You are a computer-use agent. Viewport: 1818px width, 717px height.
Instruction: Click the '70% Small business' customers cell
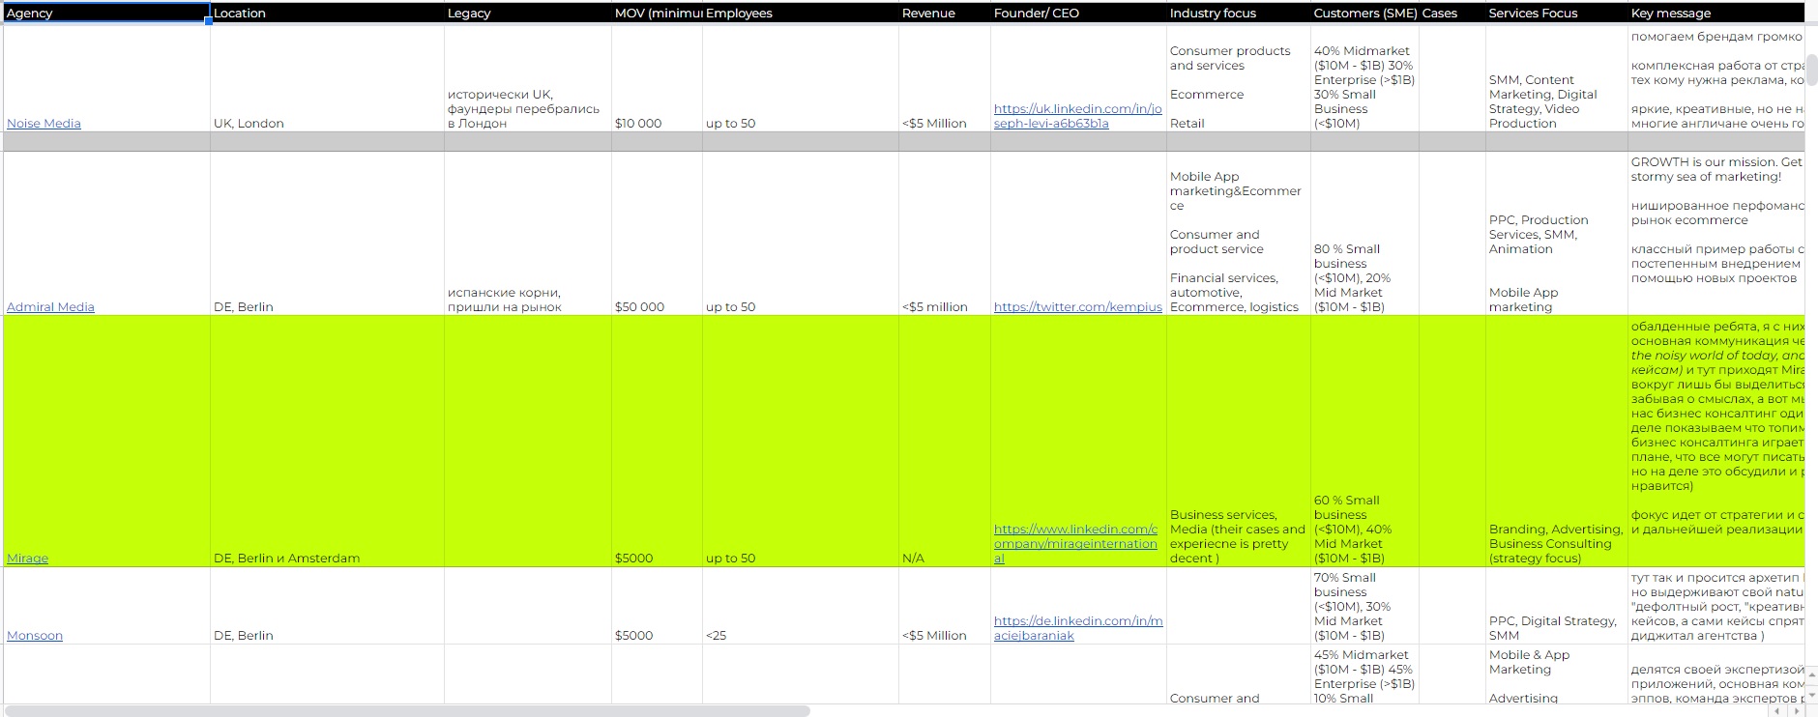click(1365, 606)
